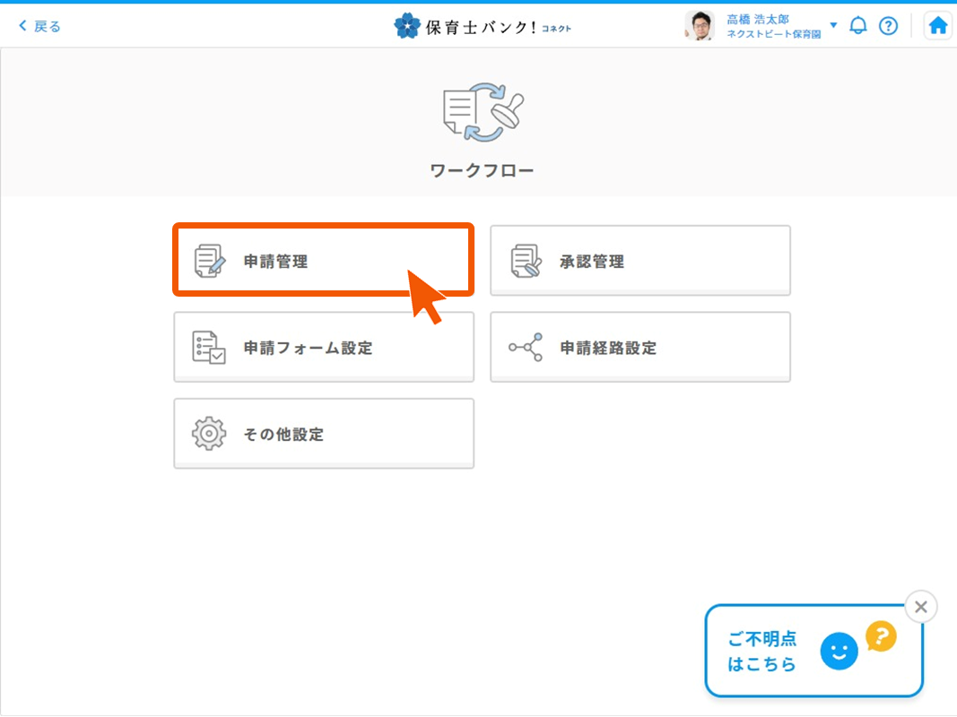
Task: Go to home via the house icon
Action: click(x=937, y=26)
